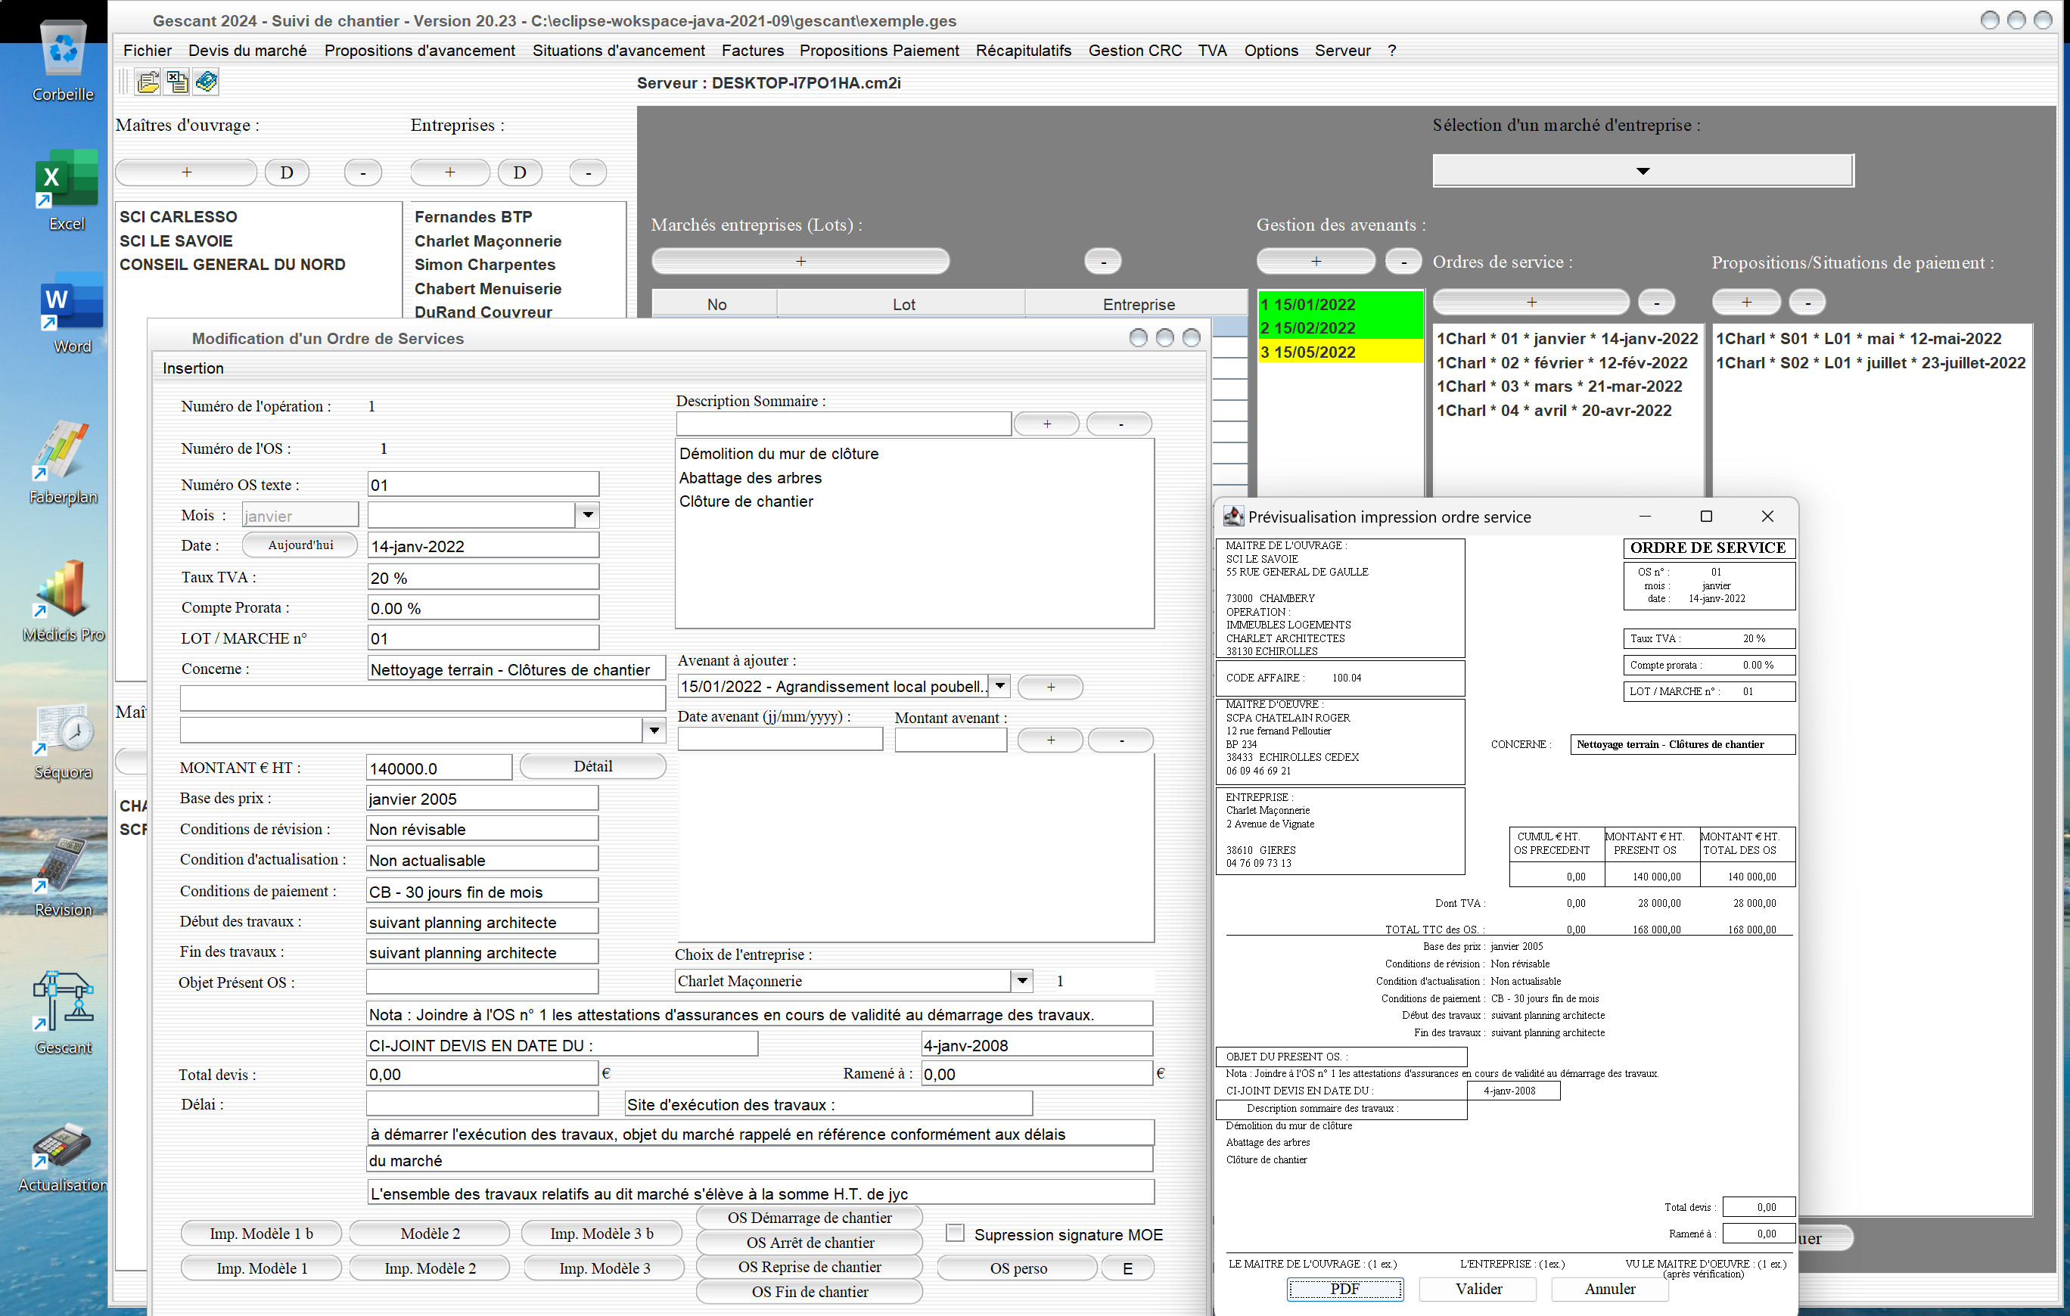Select Abattage des arbres description line
This screenshot has width=2070, height=1316.
[750, 477]
